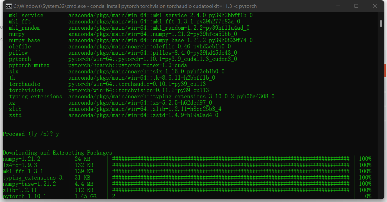Click package name 'olefile'
387x202 pixels.
(20, 47)
